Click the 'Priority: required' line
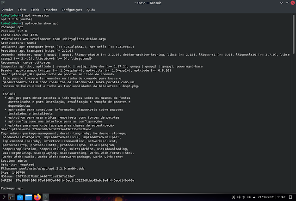This screenshot has width=296, height=201. [x=18, y=164]
